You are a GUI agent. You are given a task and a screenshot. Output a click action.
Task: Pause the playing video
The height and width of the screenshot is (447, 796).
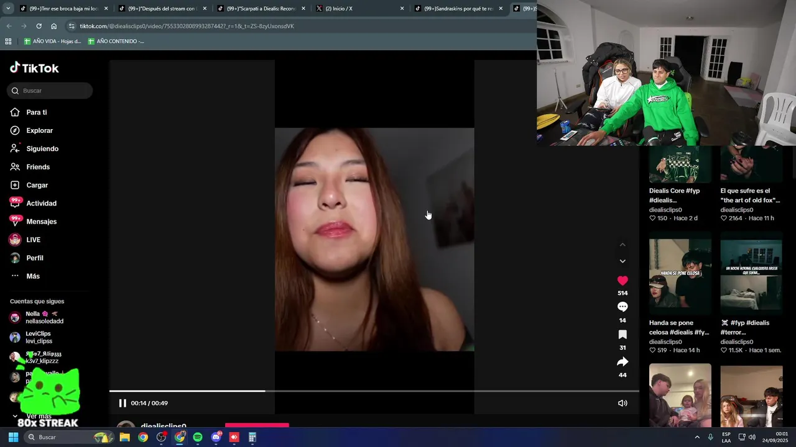pos(123,403)
